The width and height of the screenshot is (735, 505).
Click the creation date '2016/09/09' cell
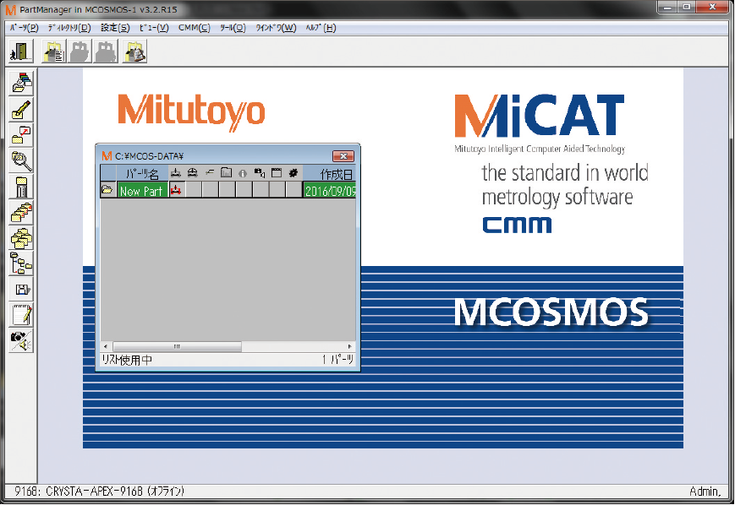(330, 191)
